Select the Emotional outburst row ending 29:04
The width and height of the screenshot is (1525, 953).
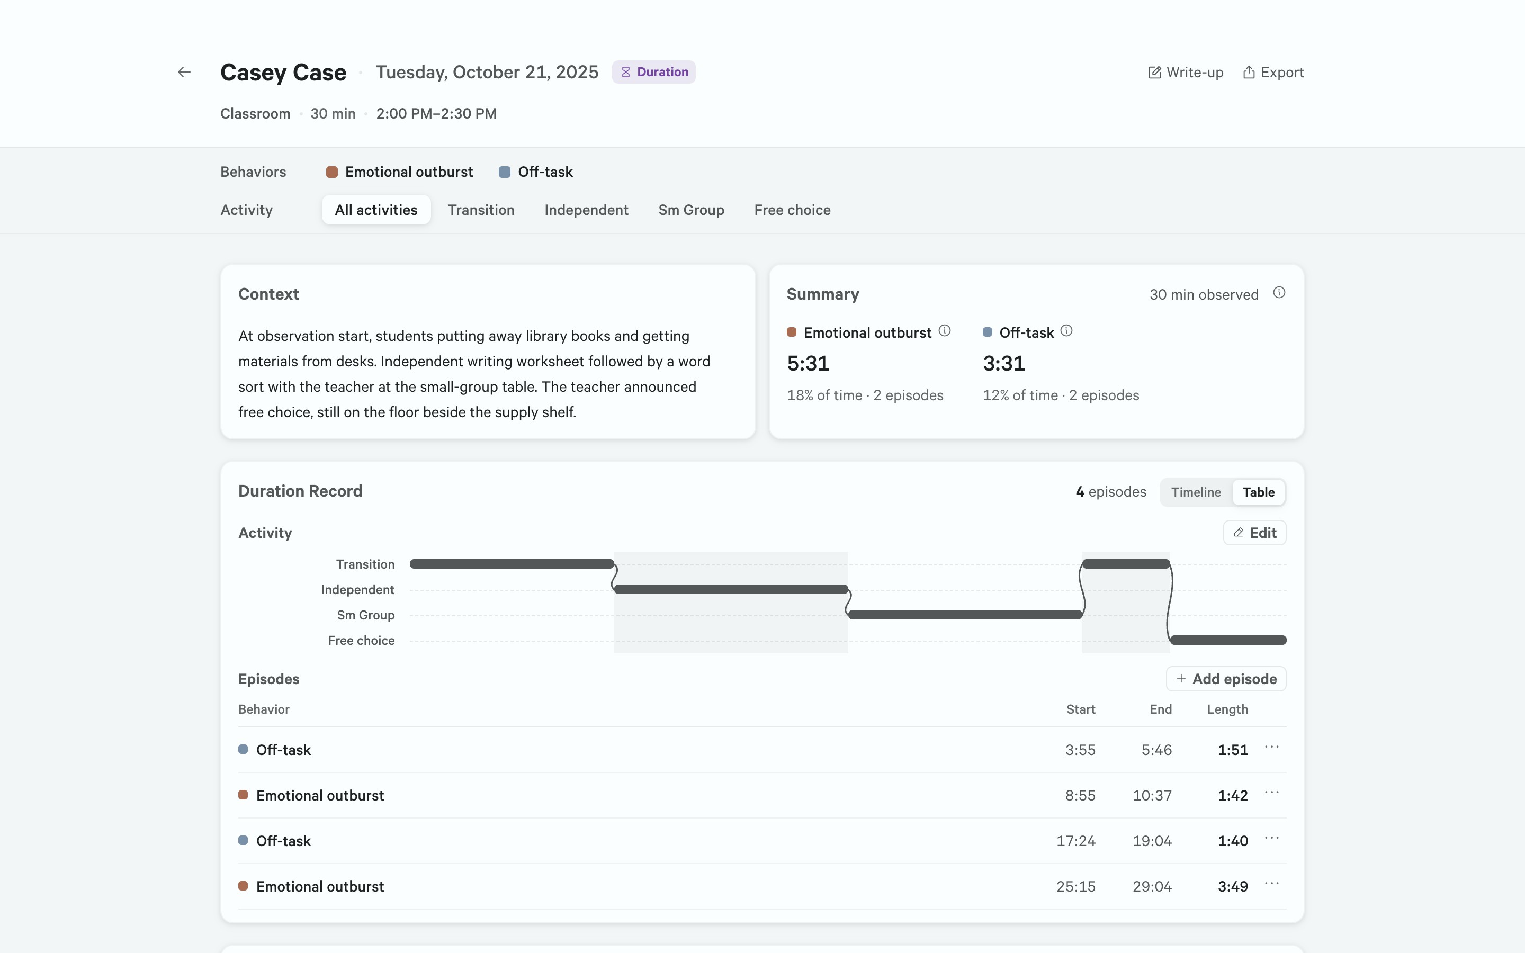point(762,886)
